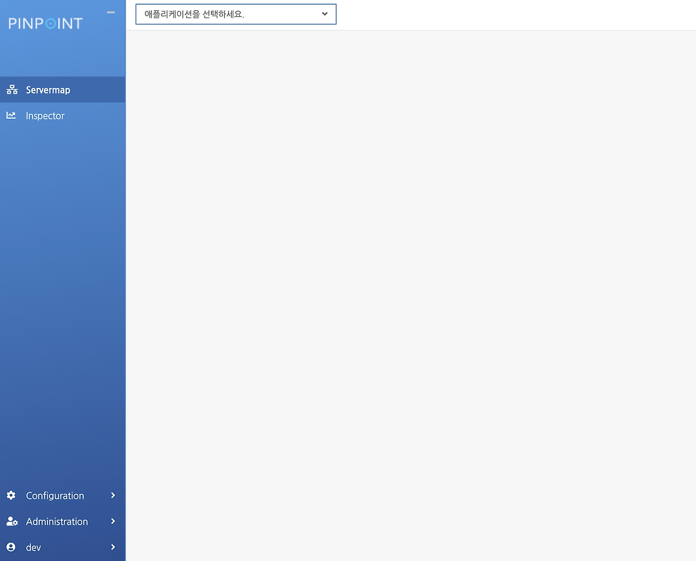696x561 pixels.
Task: Click the Pinpoint logo
Action: (x=46, y=23)
